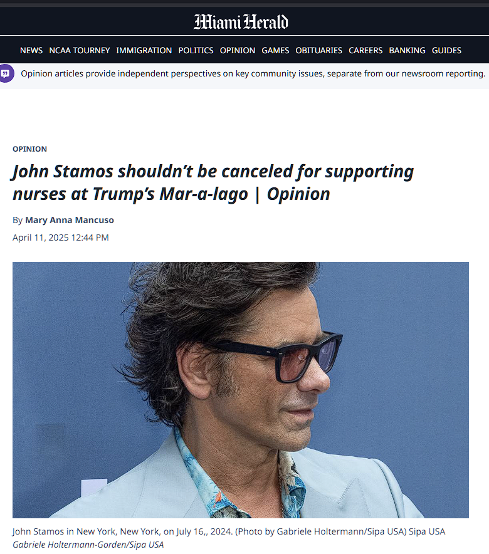
Task: Click the purple opinion speech-bubble icon
Action: [x=6, y=73]
